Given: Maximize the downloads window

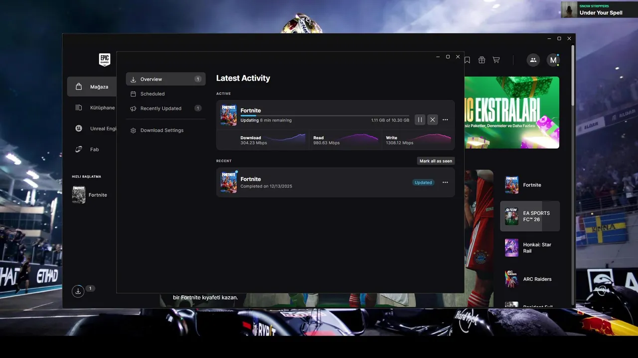Looking at the screenshot, I should click(448, 57).
